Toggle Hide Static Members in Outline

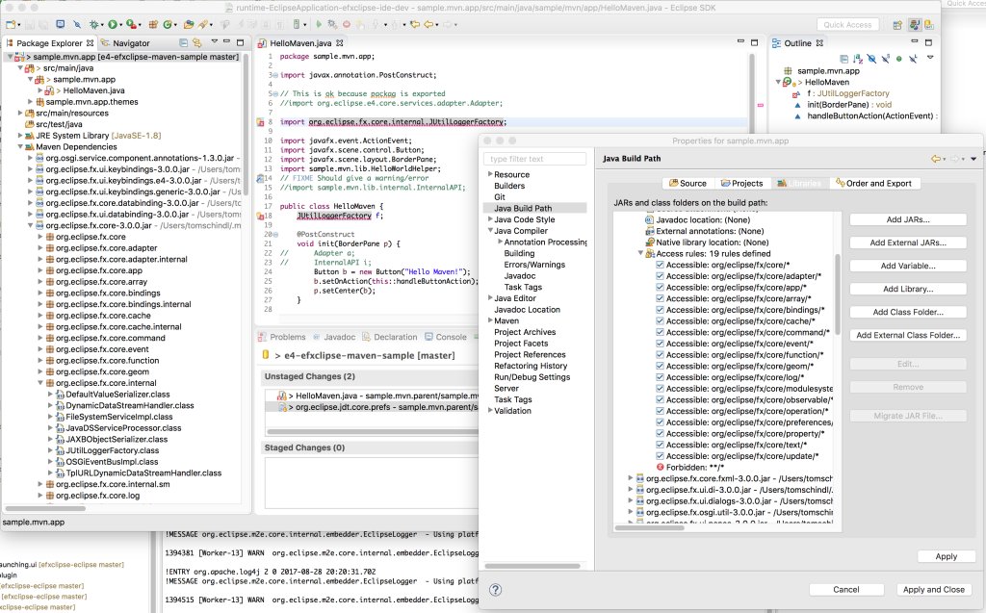click(886, 59)
